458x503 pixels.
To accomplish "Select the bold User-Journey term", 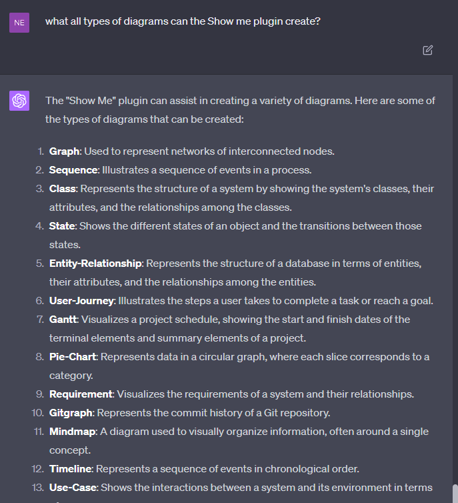I will pos(81,301).
